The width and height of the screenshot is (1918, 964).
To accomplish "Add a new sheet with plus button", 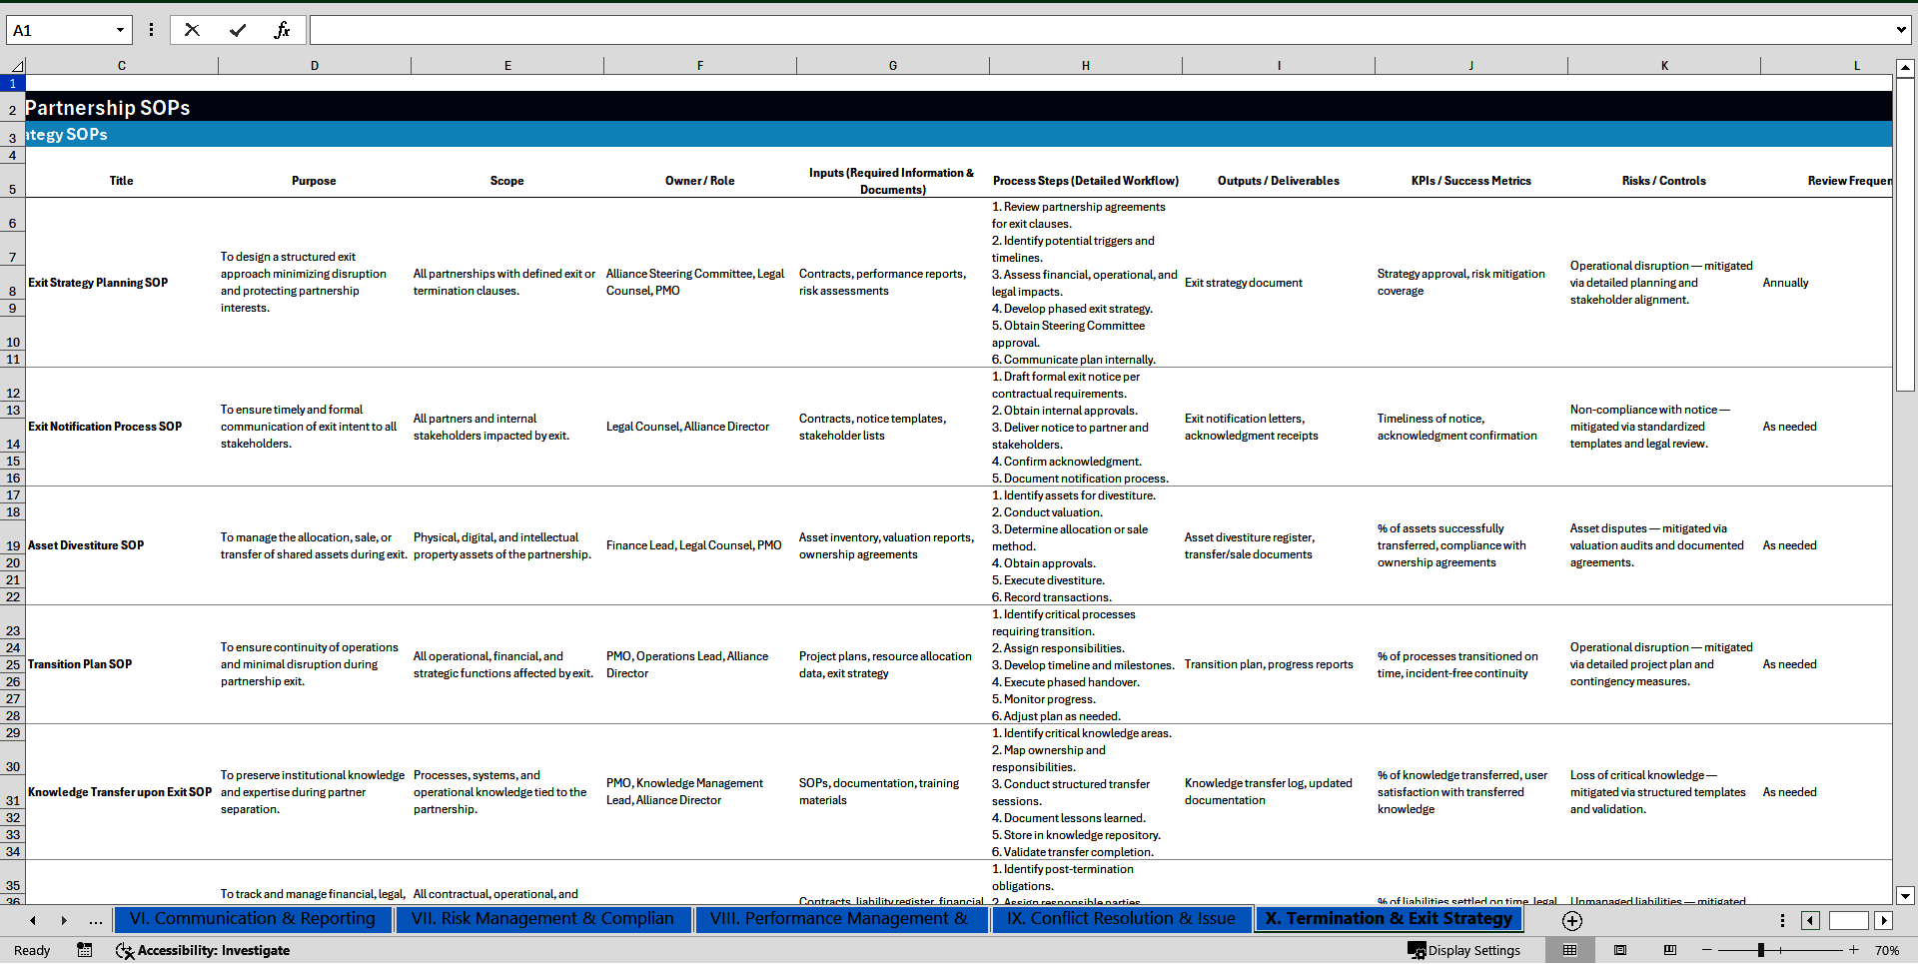I will (x=1572, y=920).
